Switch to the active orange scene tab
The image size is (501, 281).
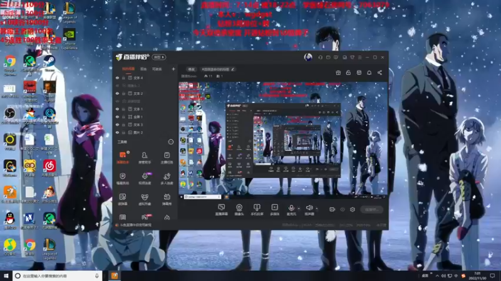128,69
